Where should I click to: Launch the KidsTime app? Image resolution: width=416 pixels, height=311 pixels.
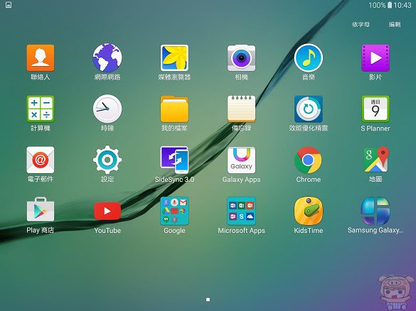tap(309, 211)
